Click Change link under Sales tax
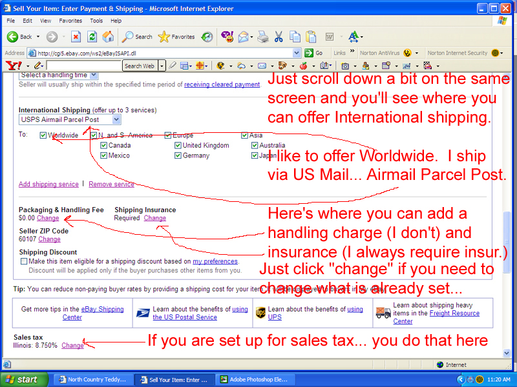 [x=72, y=346]
